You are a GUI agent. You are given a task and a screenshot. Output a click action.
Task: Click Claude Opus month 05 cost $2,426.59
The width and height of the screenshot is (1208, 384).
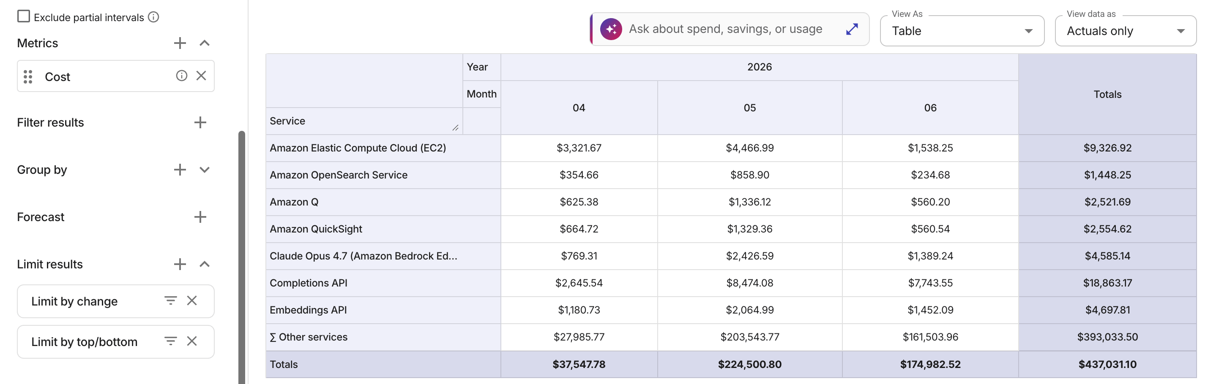[749, 256]
